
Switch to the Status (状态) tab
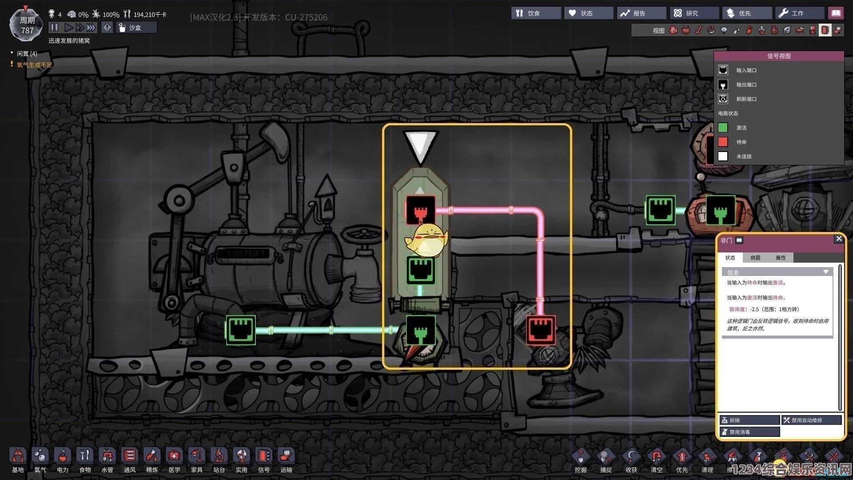point(730,258)
